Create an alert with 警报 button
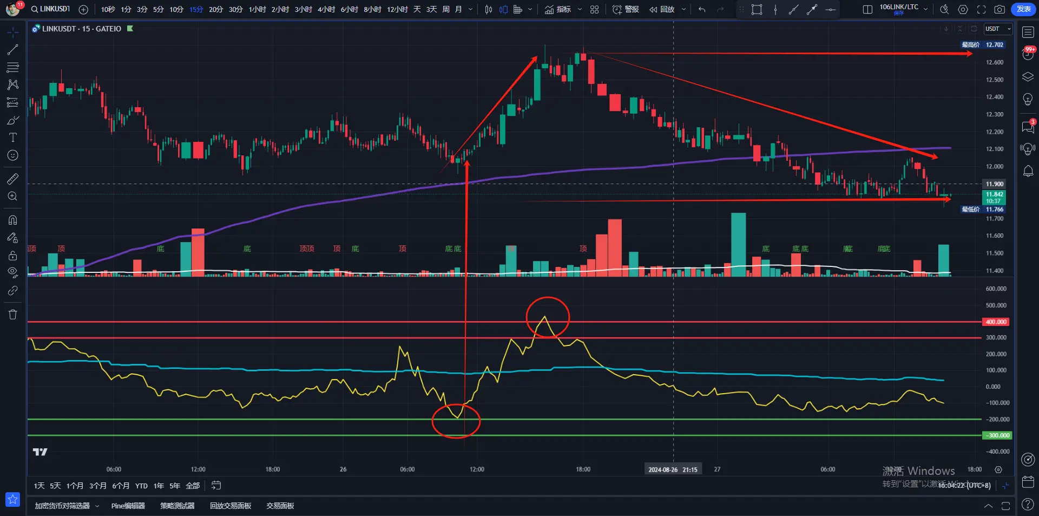The image size is (1039, 516). point(626,9)
